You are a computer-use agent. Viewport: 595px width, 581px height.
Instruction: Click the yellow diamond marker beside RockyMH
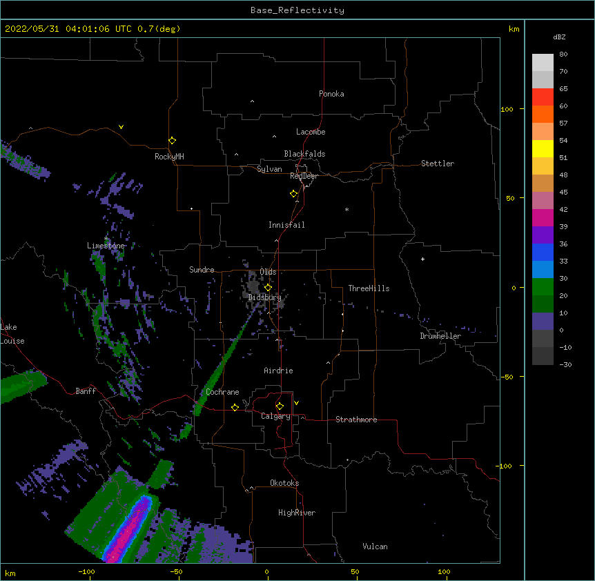(172, 141)
